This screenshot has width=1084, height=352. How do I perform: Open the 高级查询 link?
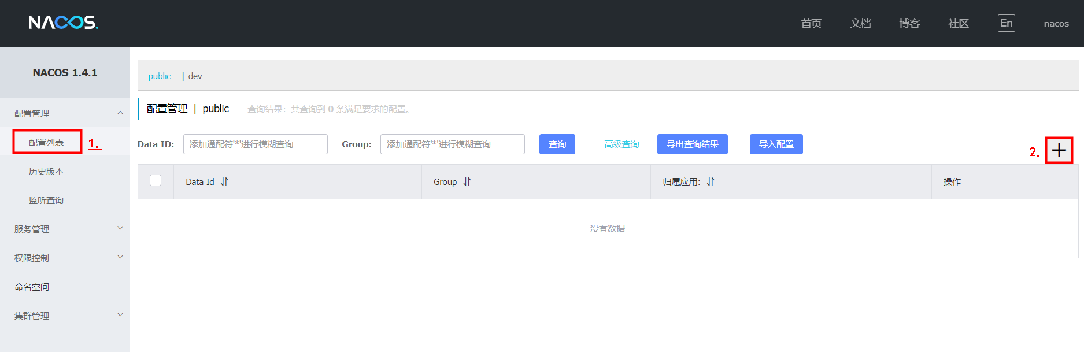621,144
